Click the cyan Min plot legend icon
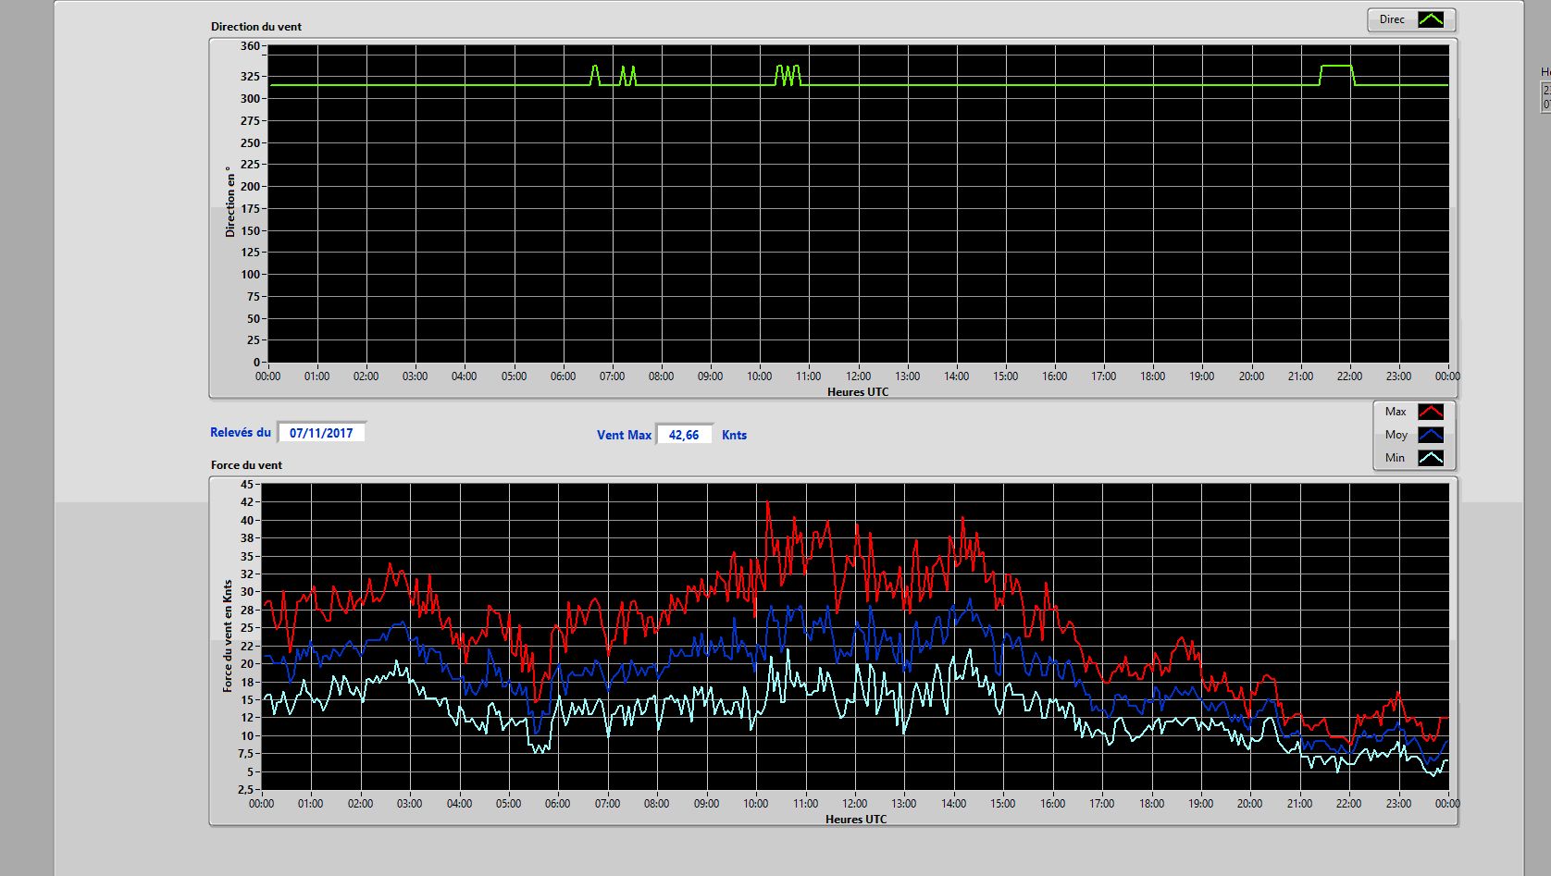The width and height of the screenshot is (1551, 876). tap(1431, 458)
